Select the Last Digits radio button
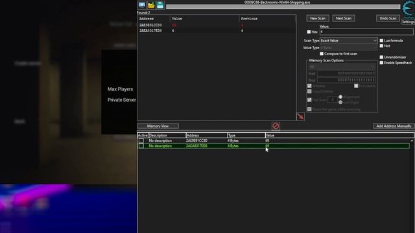Screen dimensions: 415x233 point(340,102)
